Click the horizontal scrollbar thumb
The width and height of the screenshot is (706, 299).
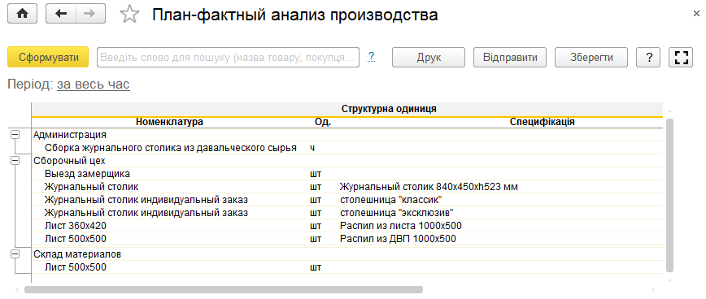point(224,289)
